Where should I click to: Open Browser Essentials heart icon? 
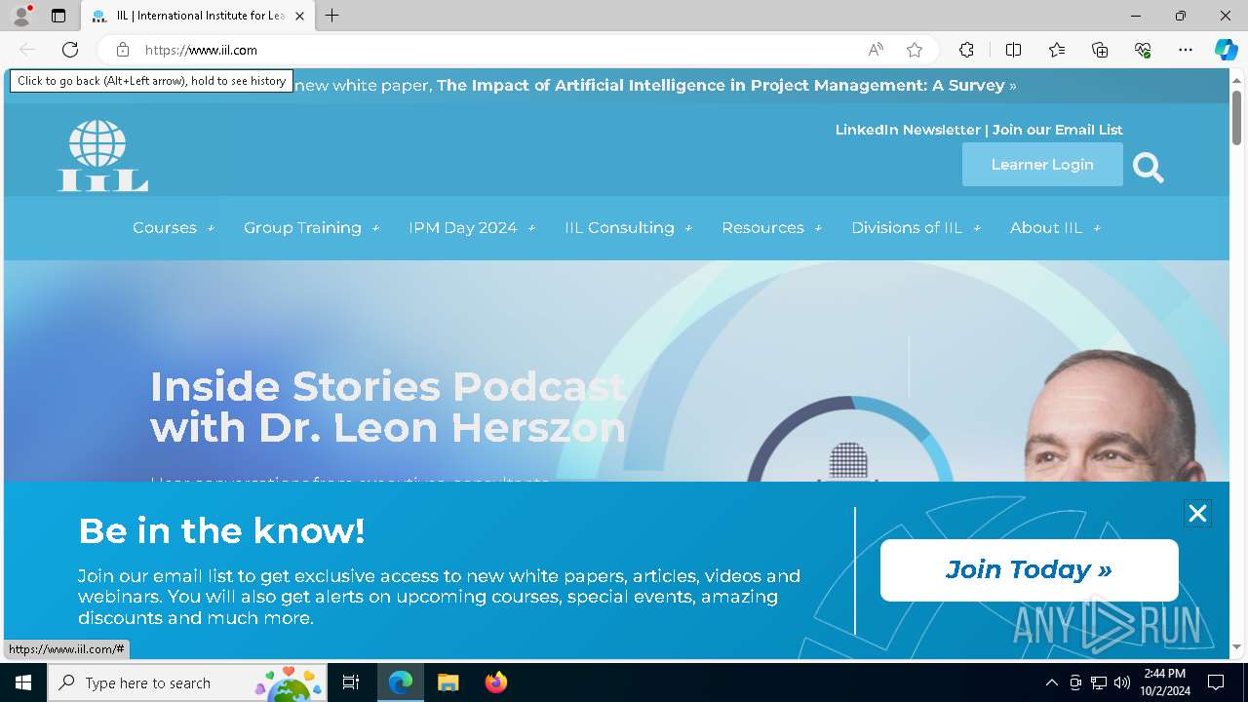[1143, 50]
